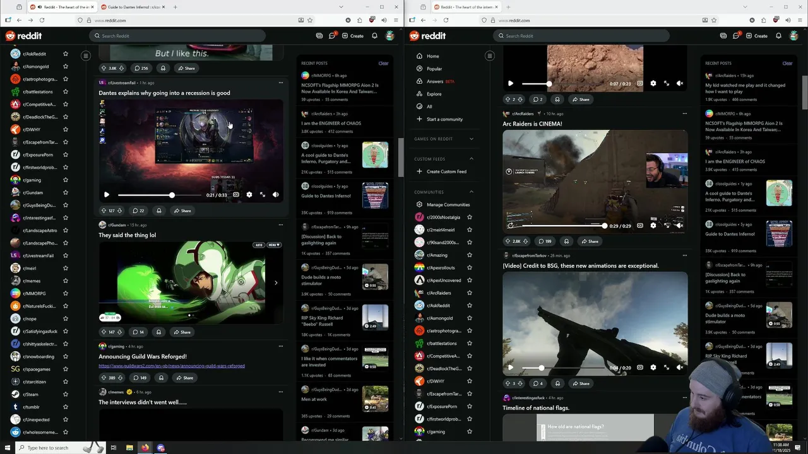Give award on Arc Raiders is CINEMA post

(x=566, y=241)
